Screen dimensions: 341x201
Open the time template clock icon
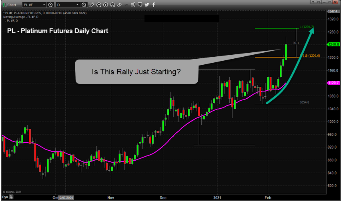pyautogui.click(x=84, y=5)
